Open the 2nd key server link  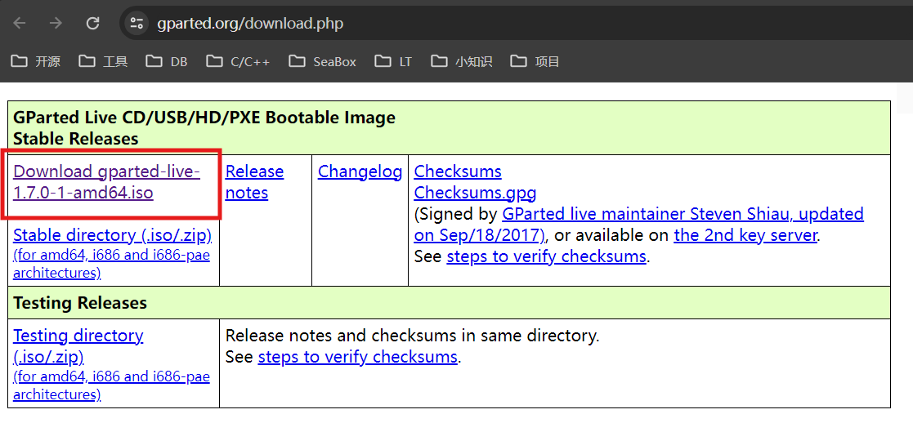point(746,235)
